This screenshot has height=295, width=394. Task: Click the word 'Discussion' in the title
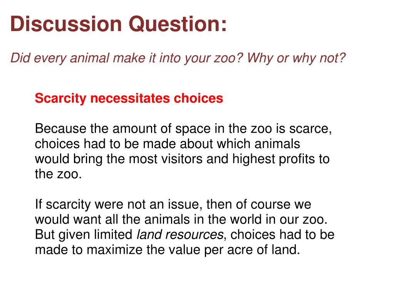[x=66, y=24]
